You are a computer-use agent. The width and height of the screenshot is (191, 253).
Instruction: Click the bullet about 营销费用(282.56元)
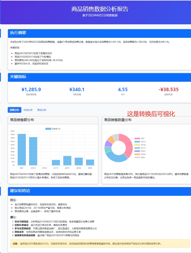39,60
